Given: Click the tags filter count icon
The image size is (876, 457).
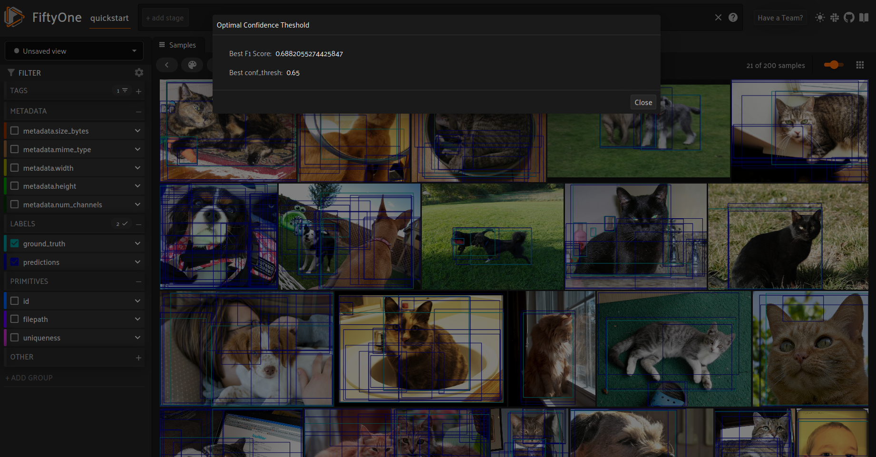Looking at the screenshot, I should click(122, 90).
